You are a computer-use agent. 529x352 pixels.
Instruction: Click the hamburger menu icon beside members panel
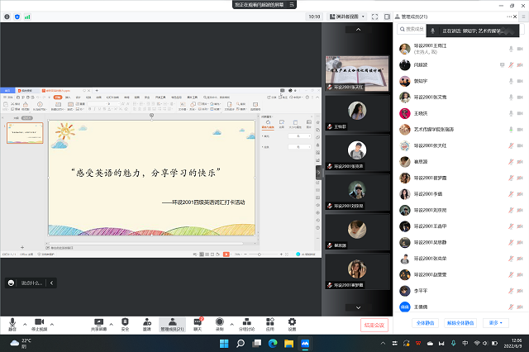[524, 17]
